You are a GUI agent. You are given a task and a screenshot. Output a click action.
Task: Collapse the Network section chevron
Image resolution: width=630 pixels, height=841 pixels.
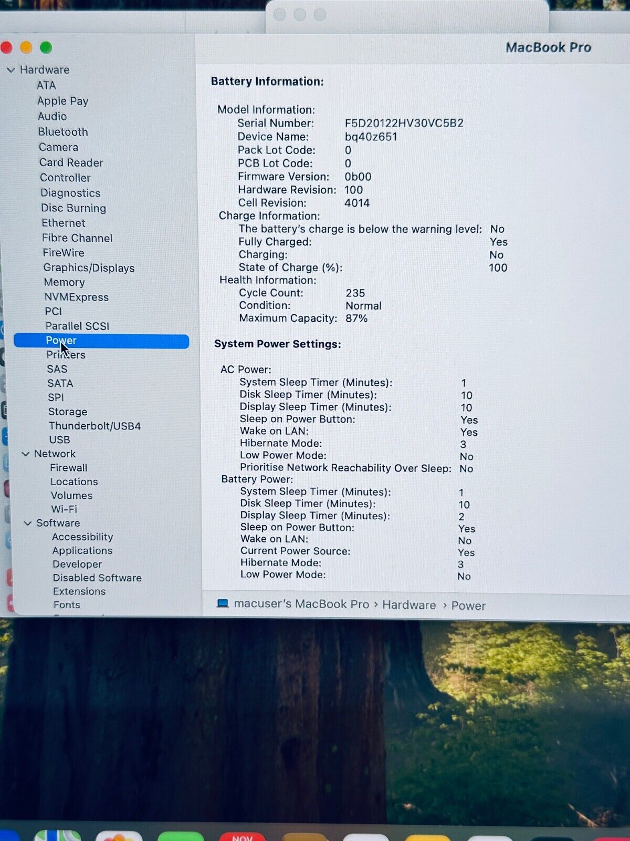point(25,454)
